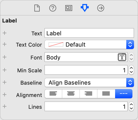Open the File inspector tab
The width and height of the screenshot is (138, 120).
tap(37, 8)
